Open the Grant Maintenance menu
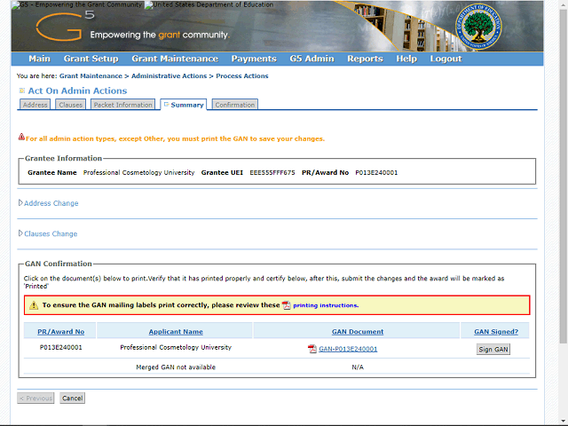568x426 pixels. click(x=174, y=59)
